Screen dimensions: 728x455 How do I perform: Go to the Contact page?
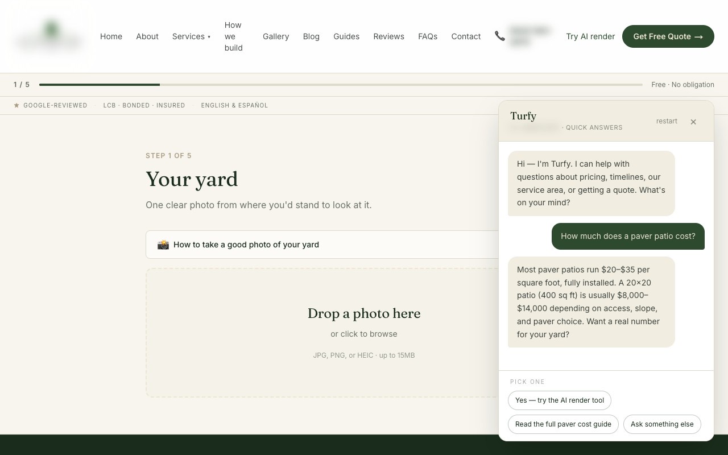click(466, 36)
